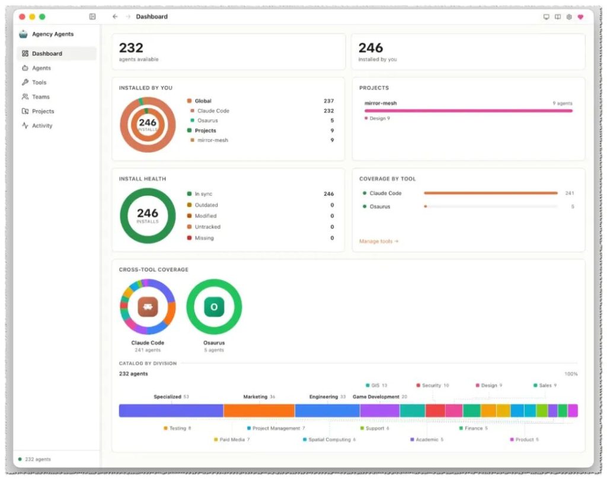Click the orange Marketing bar segment
Viewport: 607px width, 479px height.
point(259,410)
